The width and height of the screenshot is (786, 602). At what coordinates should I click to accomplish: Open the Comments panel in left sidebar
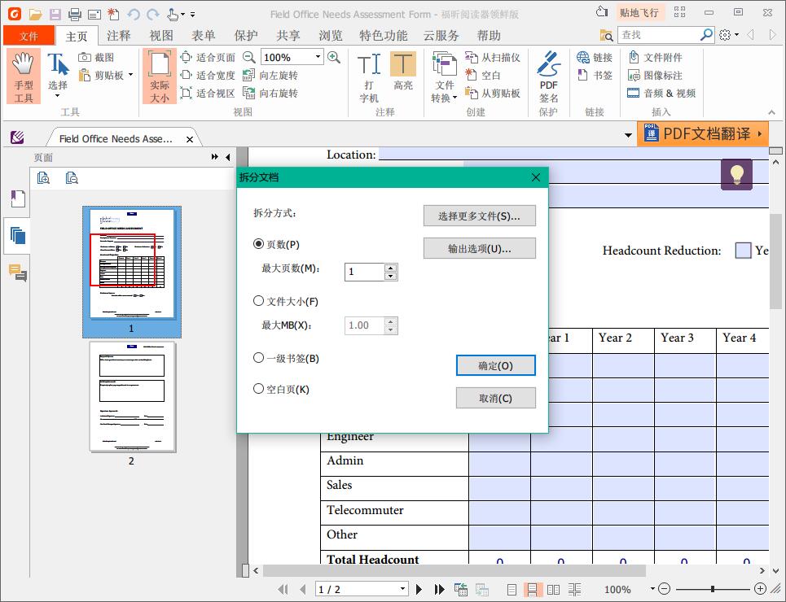tap(18, 273)
